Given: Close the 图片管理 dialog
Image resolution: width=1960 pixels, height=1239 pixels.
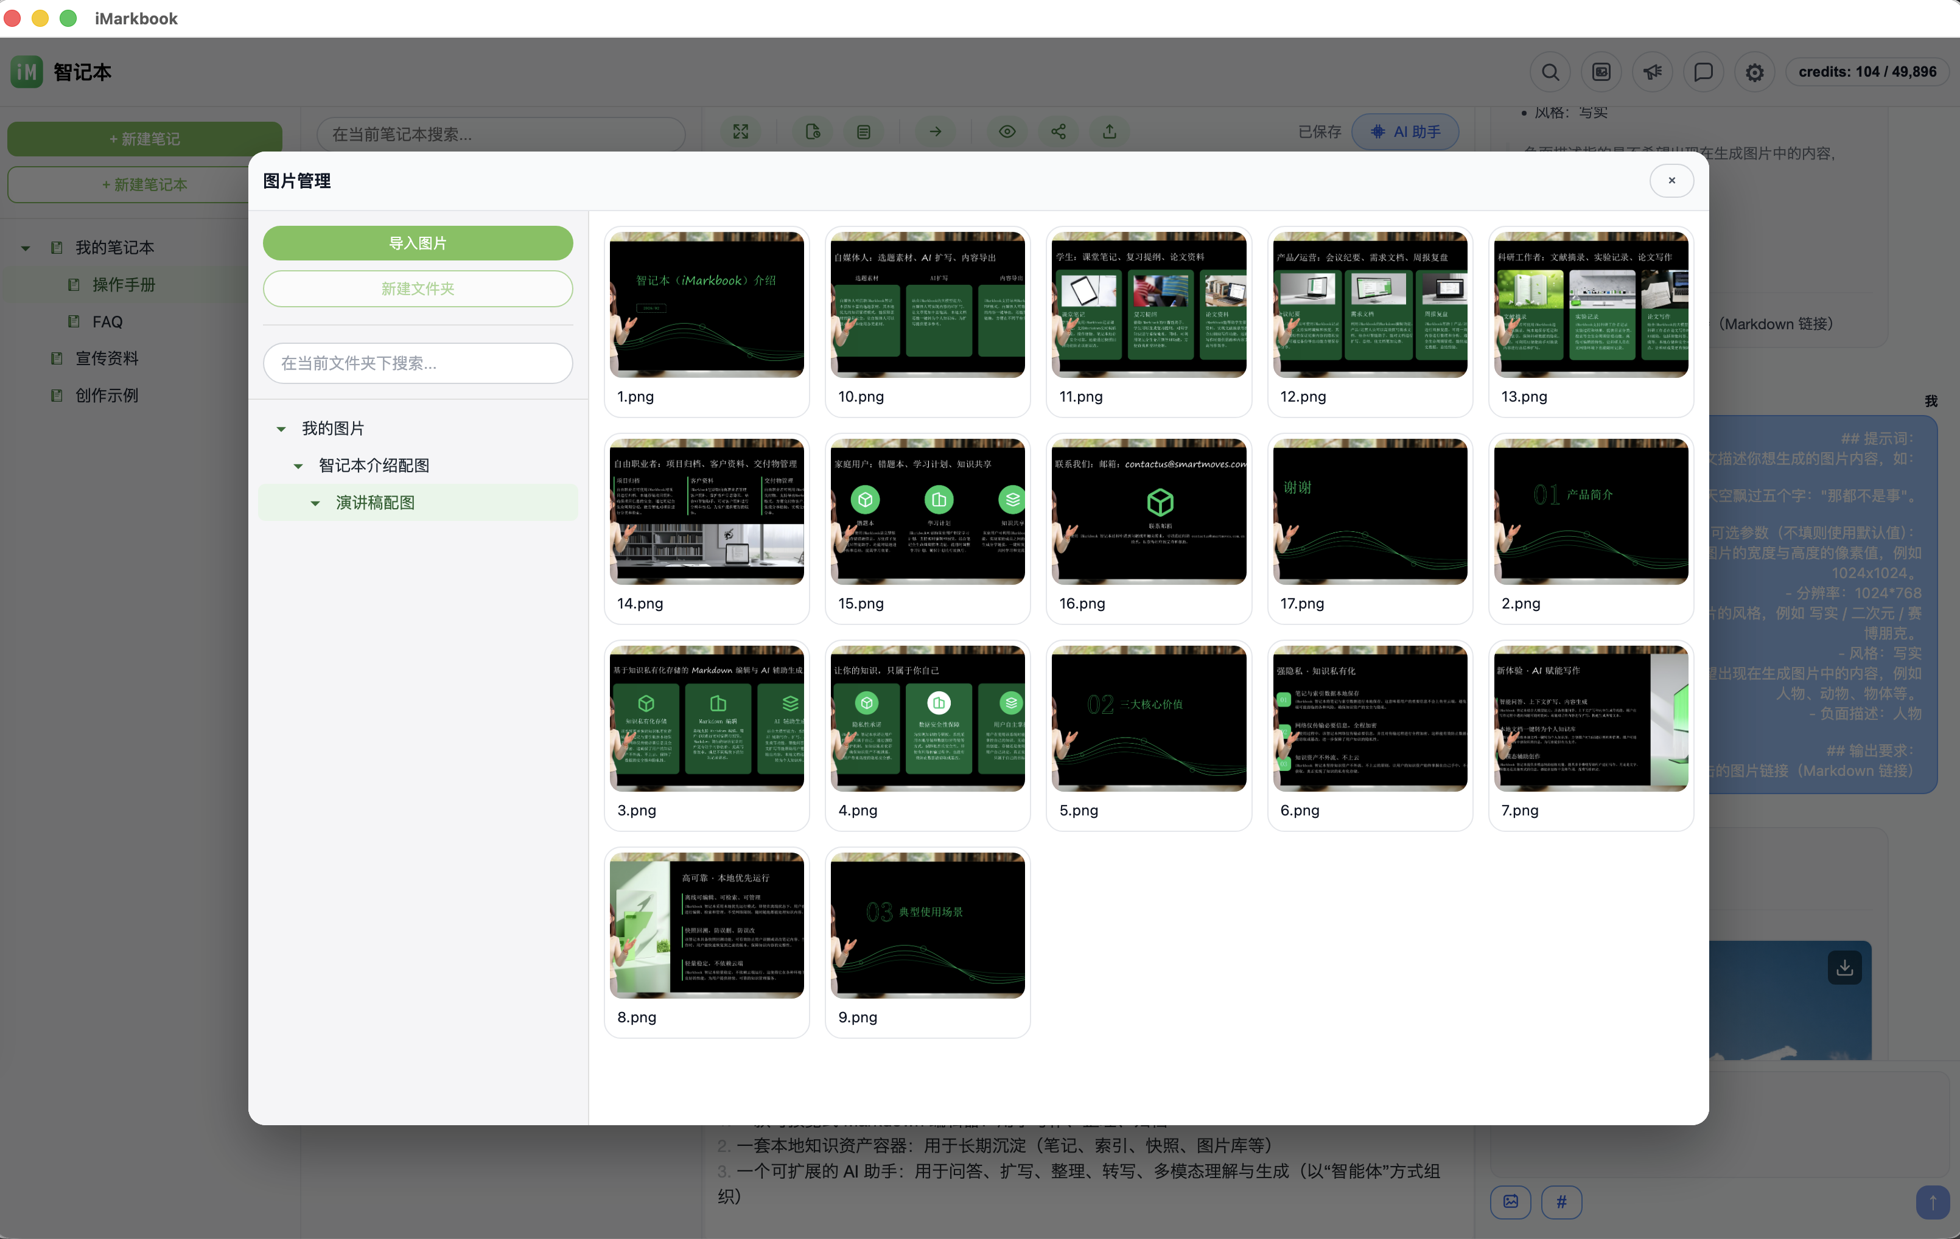Looking at the screenshot, I should point(1671,181).
